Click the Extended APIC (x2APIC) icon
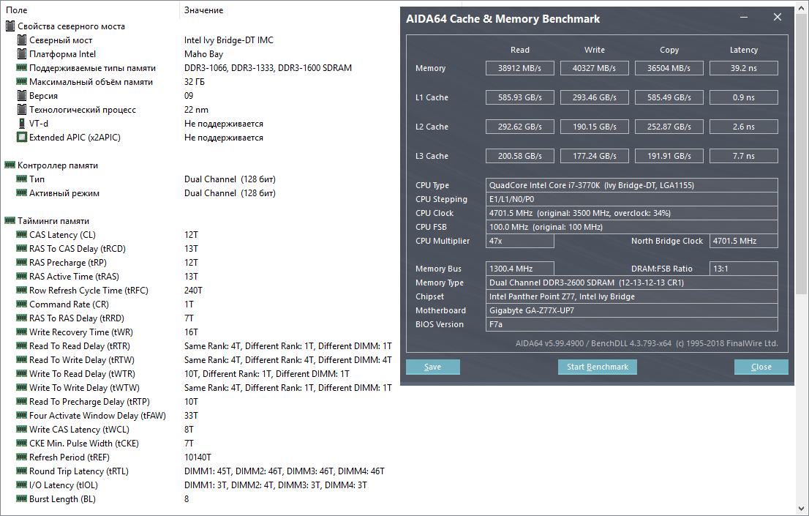Image resolution: width=809 pixels, height=516 pixels. [22, 138]
